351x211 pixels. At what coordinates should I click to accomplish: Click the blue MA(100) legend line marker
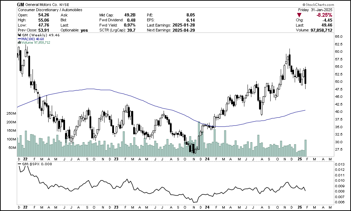tap(20, 39)
